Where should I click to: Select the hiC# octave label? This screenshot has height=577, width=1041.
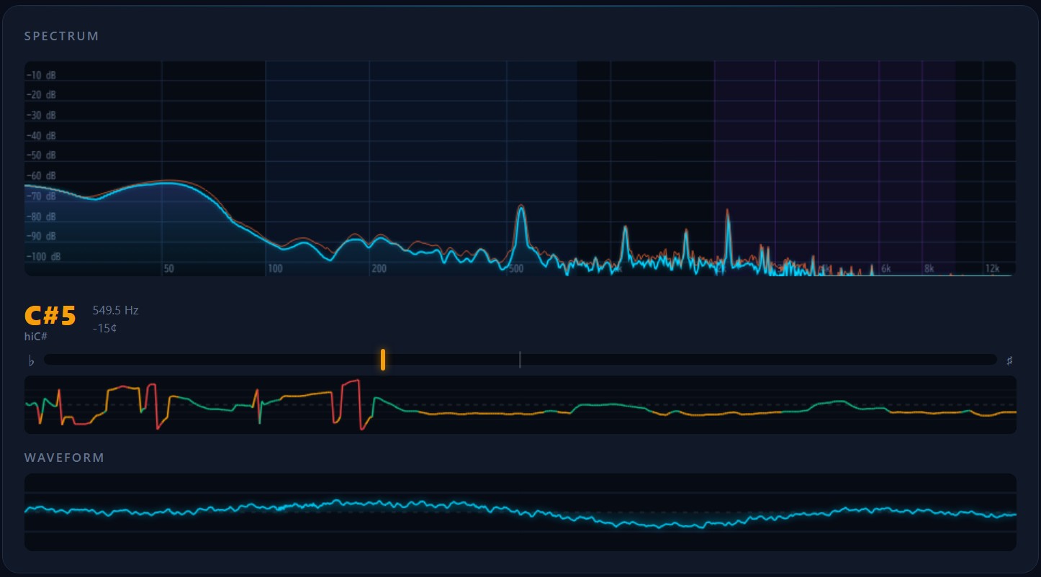point(36,336)
